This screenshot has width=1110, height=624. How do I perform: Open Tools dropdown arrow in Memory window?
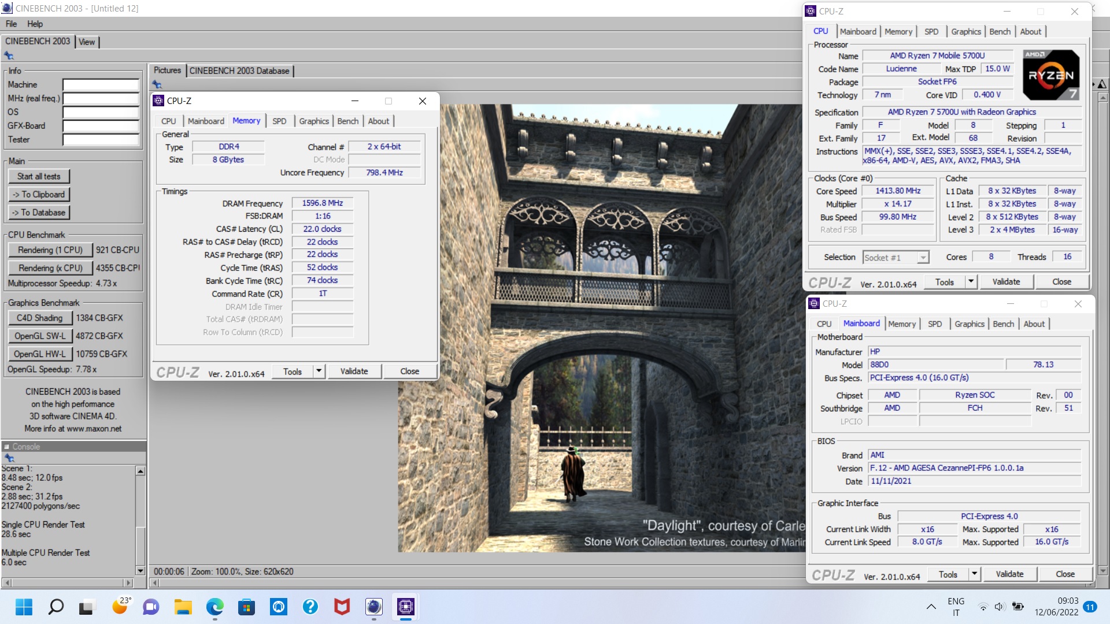tap(319, 371)
